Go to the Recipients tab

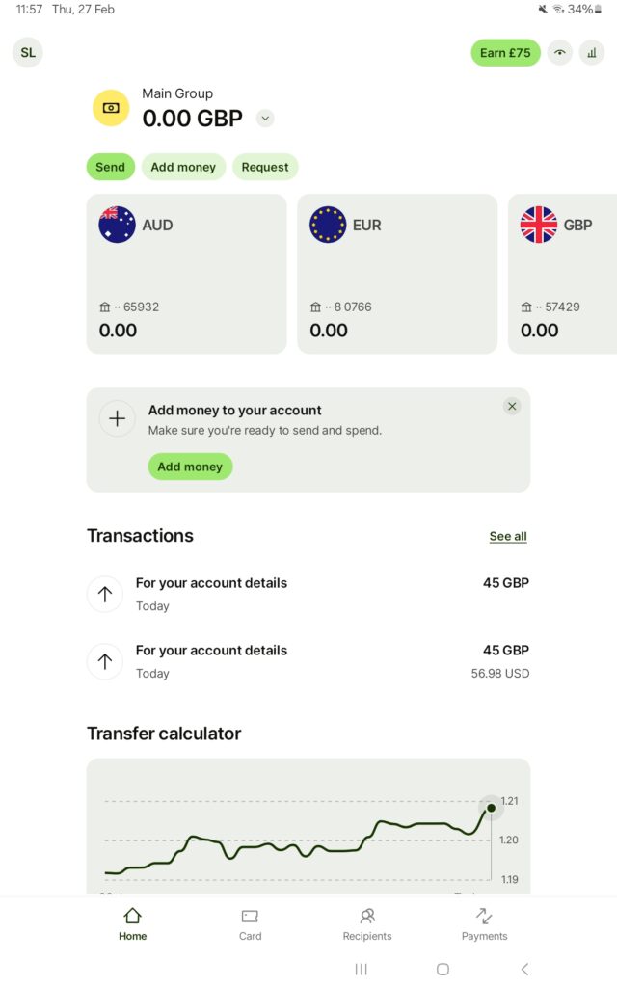[367, 923]
